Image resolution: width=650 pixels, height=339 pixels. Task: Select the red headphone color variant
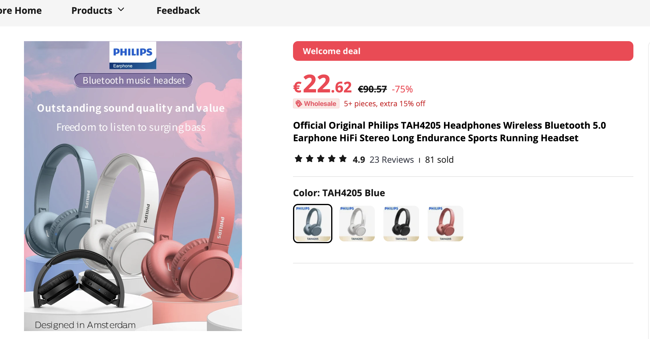[445, 224]
